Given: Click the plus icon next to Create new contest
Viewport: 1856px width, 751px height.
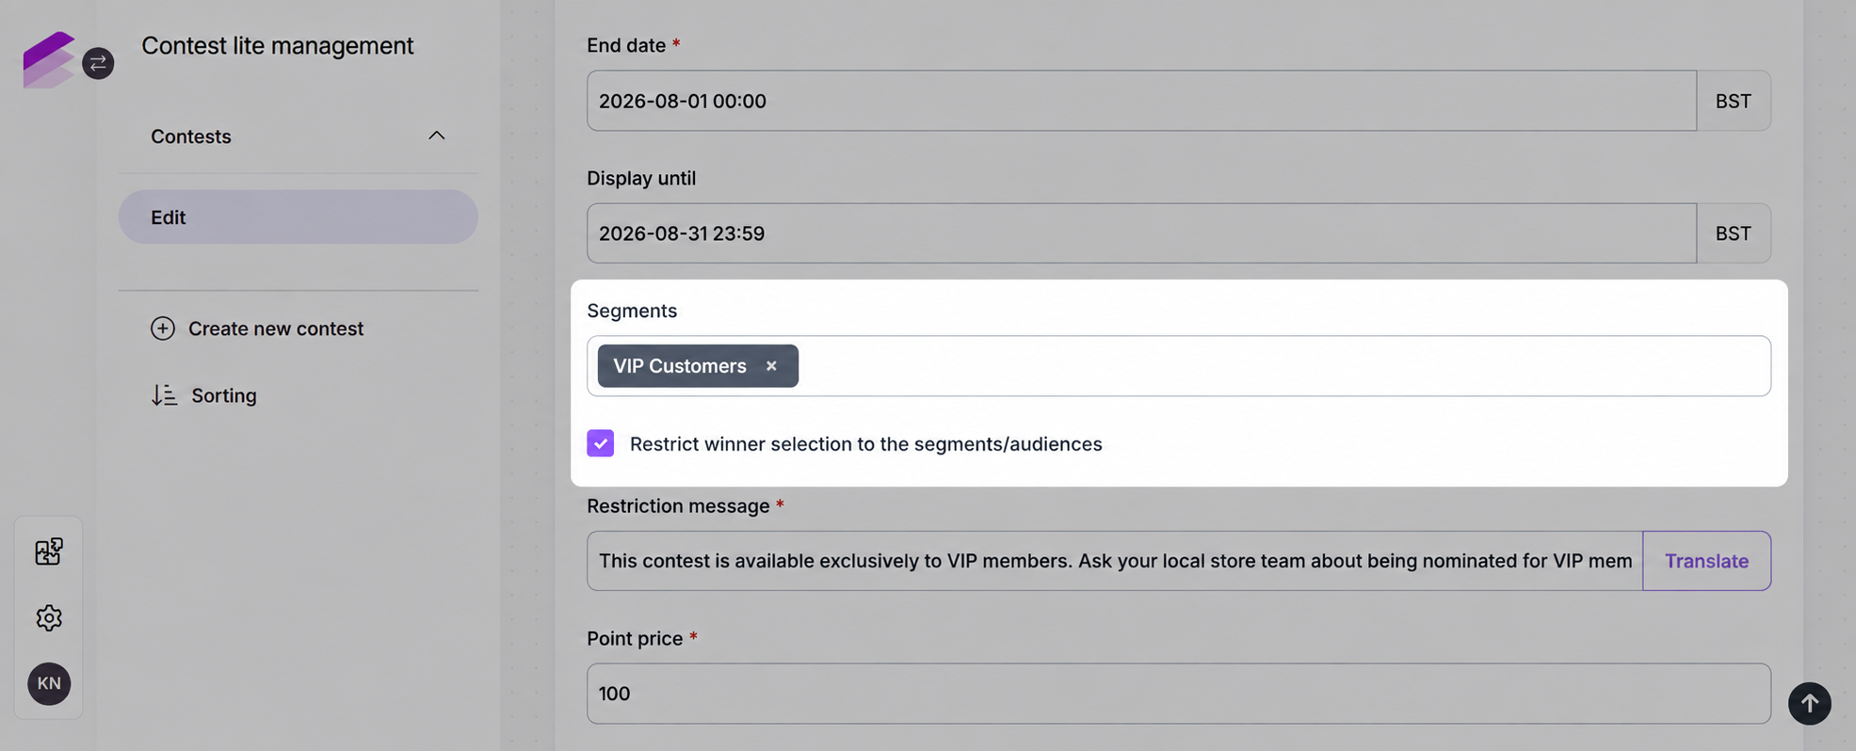Looking at the screenshot, I should tap(163, 328).
